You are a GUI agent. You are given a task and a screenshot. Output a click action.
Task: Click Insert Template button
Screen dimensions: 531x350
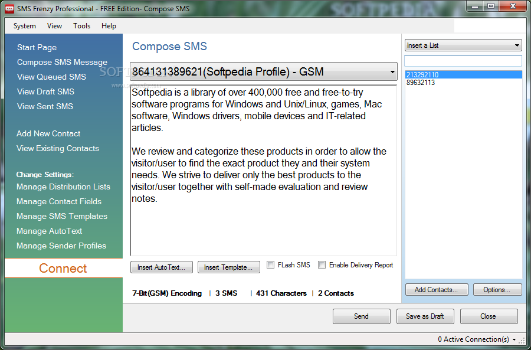pos(228,267)
